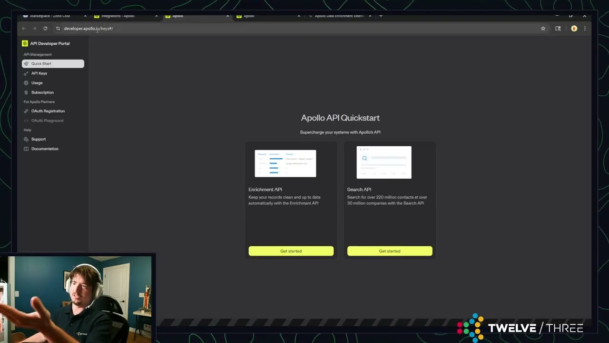This screenshot has height=343, width=609.
Task: Click the key icon beside API Keys
Action: [26, 73]
